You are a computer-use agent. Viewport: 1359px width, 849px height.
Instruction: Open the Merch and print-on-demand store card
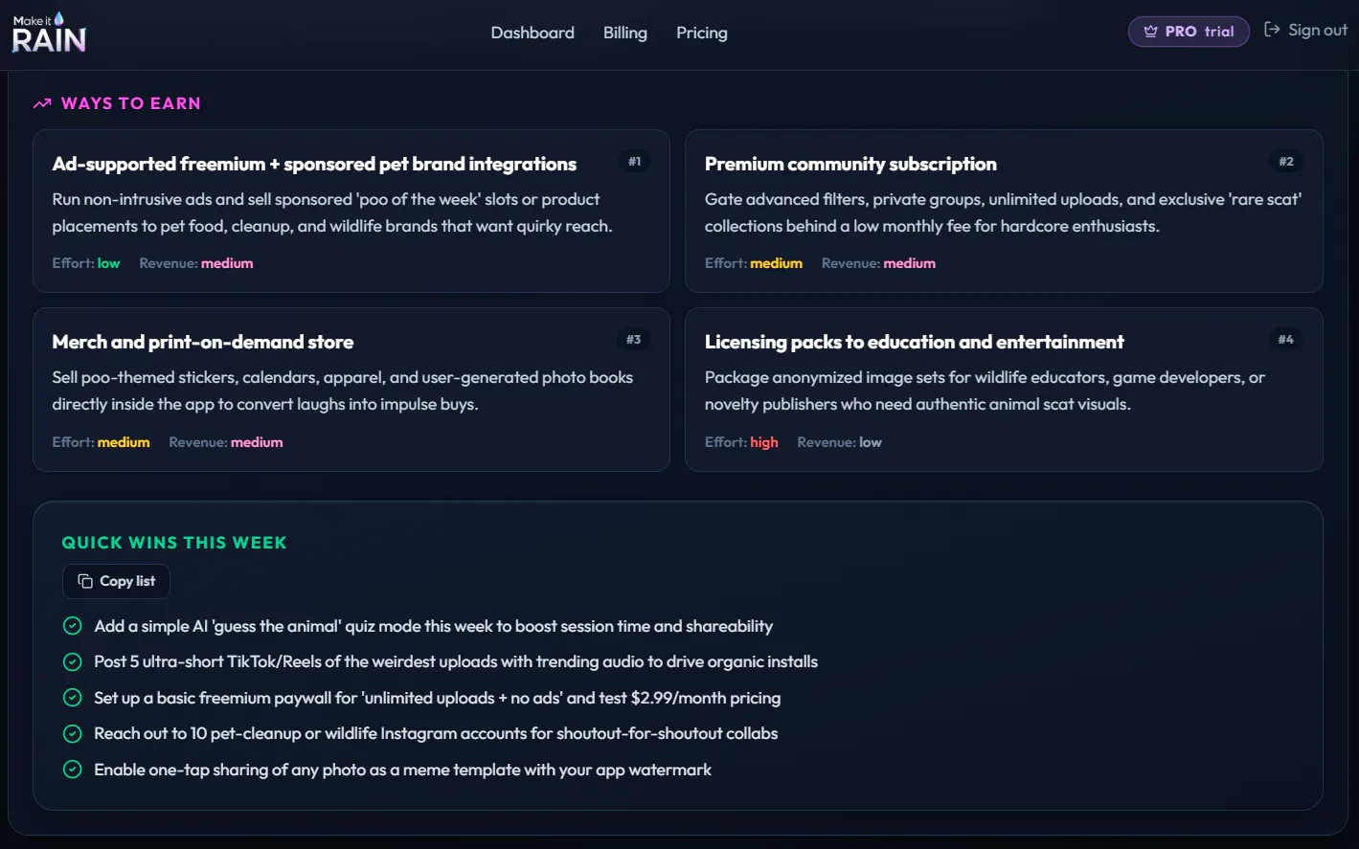pos(351,390)
